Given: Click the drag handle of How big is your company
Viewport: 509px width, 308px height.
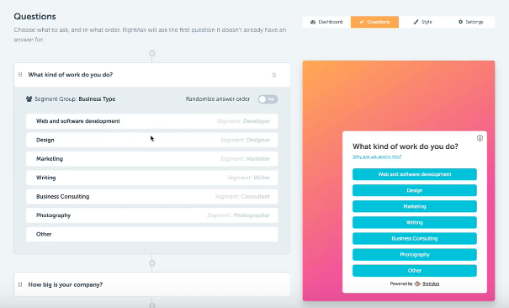Looking at the screenshot, I should pos(20,284).
